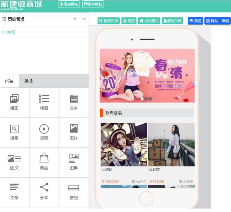Click the 新建微商城 logo
Screen dimensions: 231x212
(21, 6)
